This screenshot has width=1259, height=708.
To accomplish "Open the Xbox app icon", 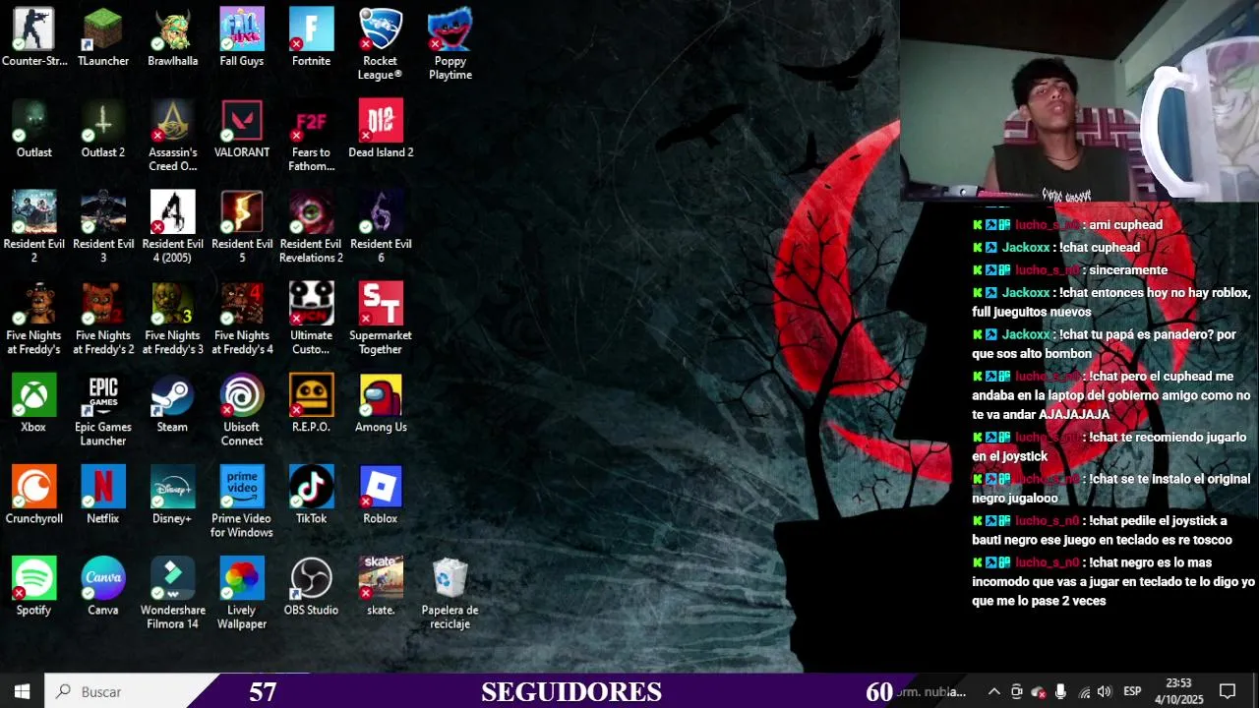I will click(x=33, y=404).
